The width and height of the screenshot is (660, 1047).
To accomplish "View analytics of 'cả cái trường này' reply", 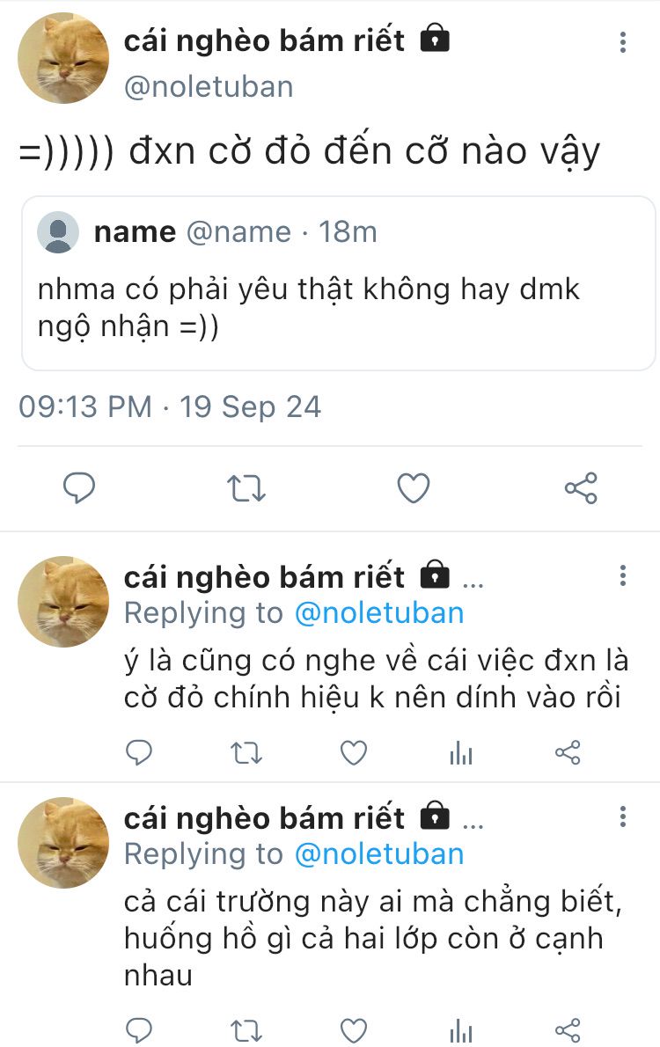I will pos(461,1030).
